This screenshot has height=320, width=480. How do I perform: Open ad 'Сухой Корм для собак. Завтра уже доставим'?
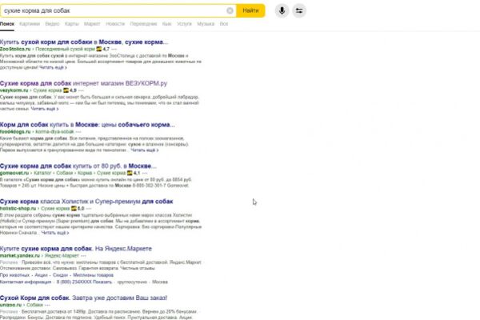coord(83,298)
